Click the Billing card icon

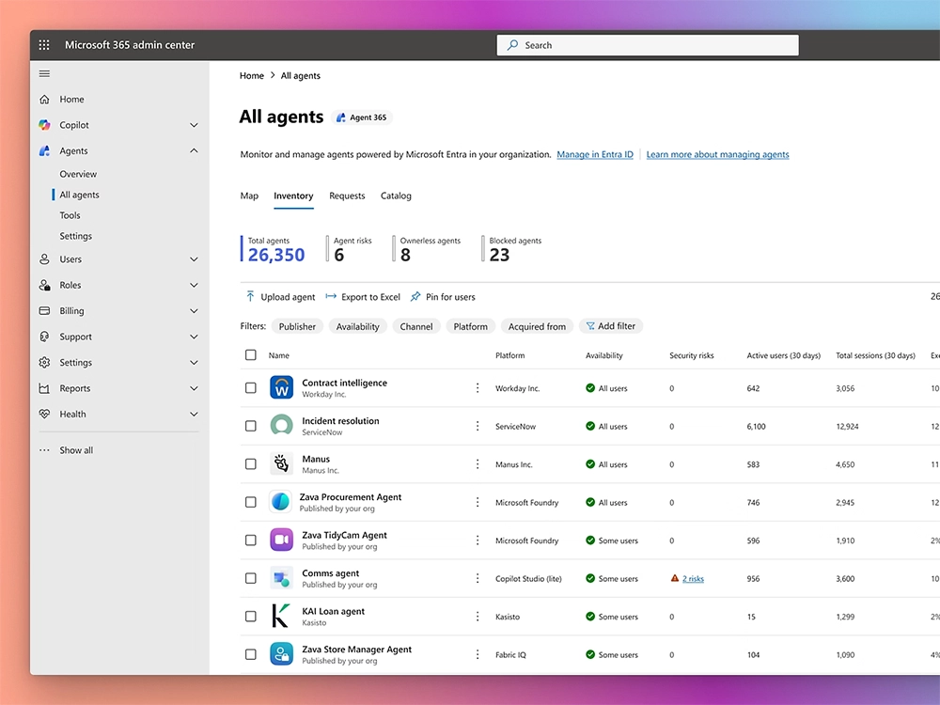click(x=44, y=310)
